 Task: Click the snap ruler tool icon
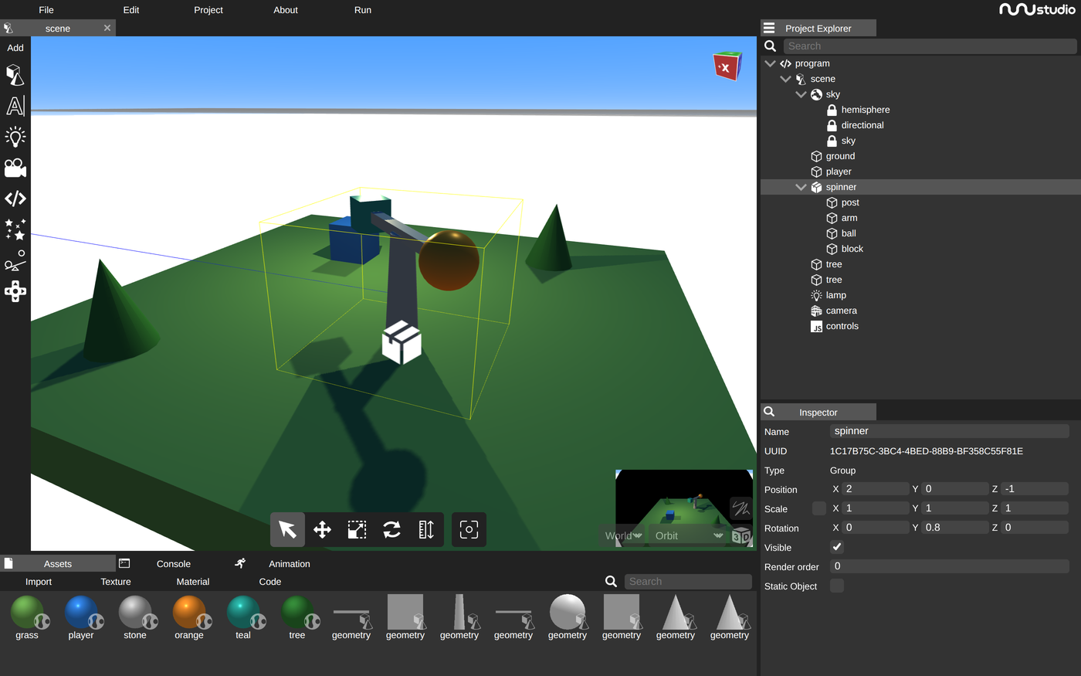[426, 529]
